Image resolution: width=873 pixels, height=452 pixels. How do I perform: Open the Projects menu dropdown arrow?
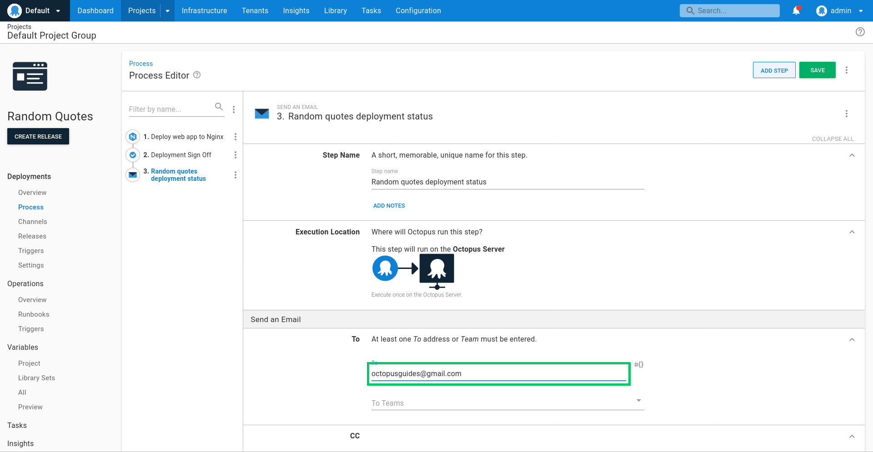tap(167, 11)
